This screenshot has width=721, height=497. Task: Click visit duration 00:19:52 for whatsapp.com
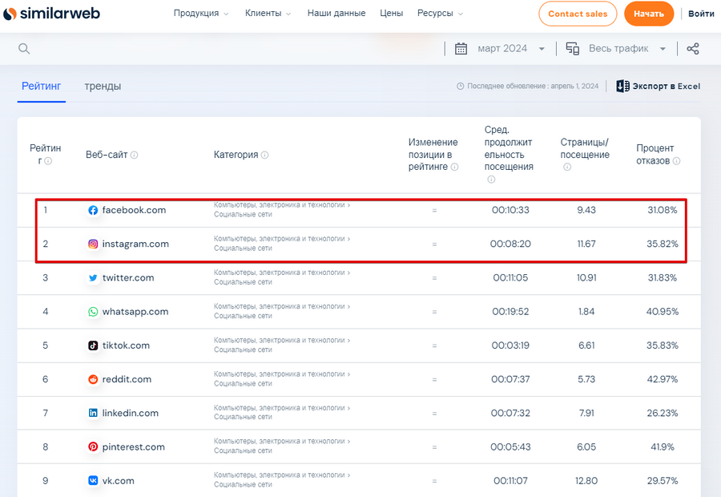tap(510, 312)
